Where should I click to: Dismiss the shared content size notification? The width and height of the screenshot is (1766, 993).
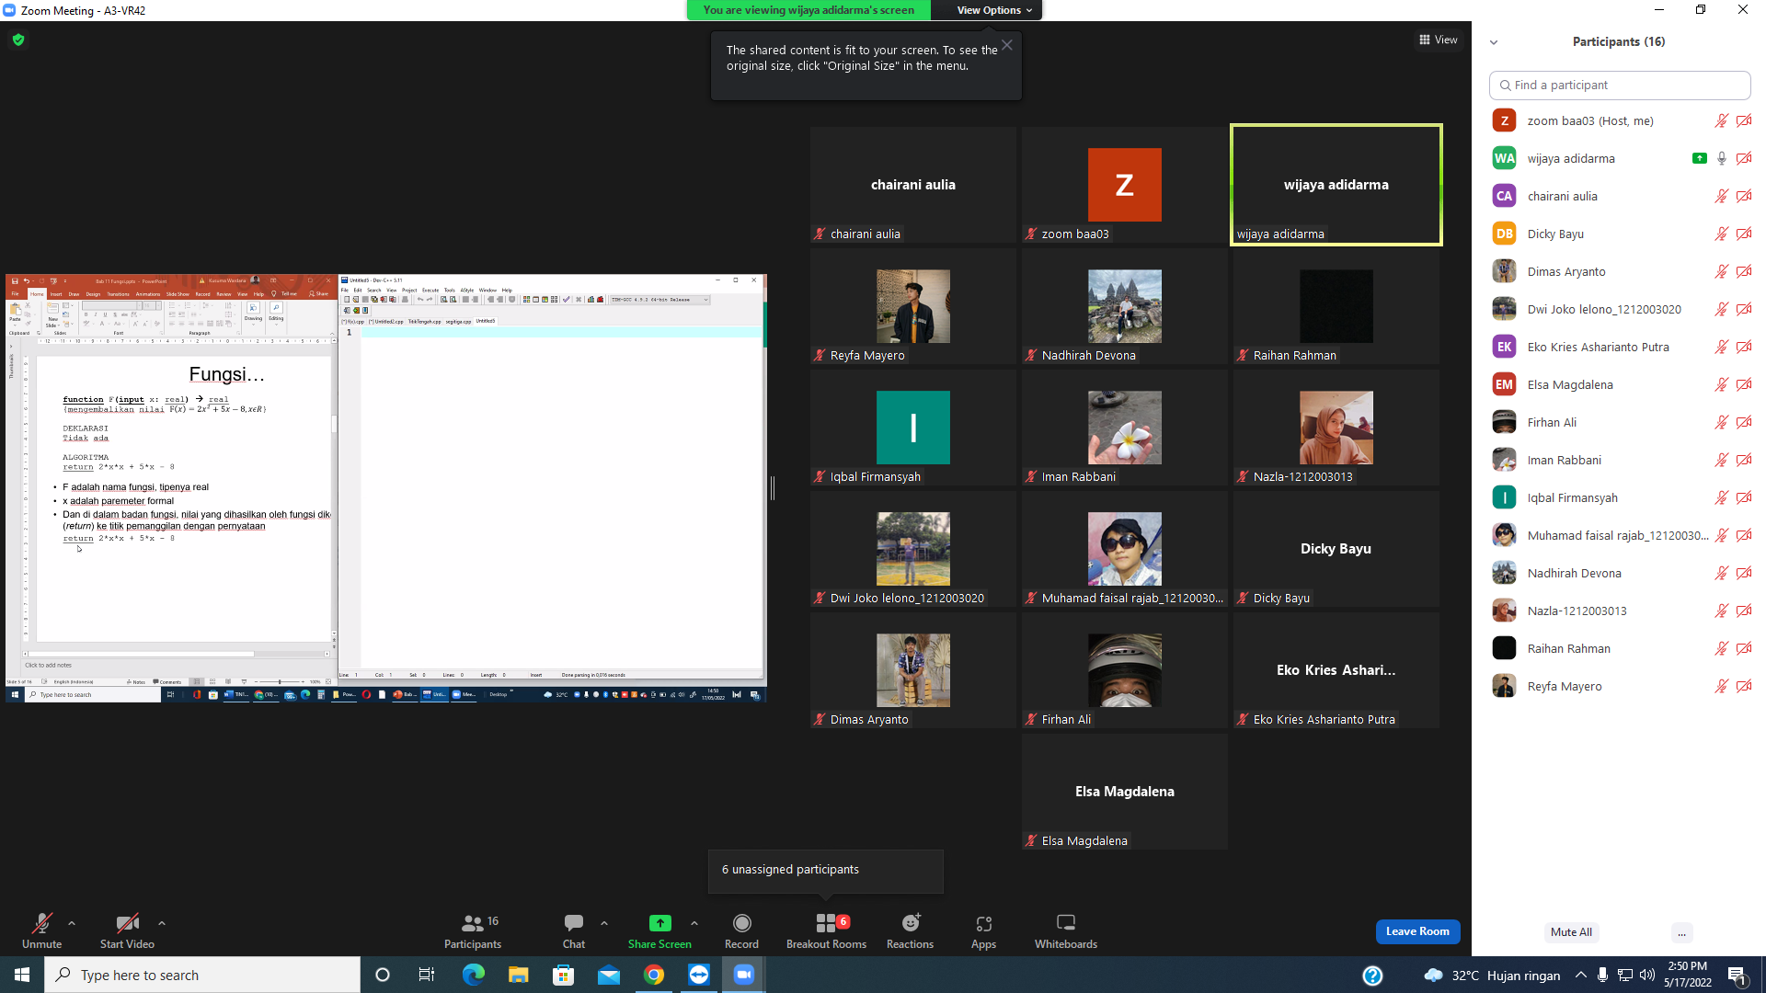point(1007,45)
